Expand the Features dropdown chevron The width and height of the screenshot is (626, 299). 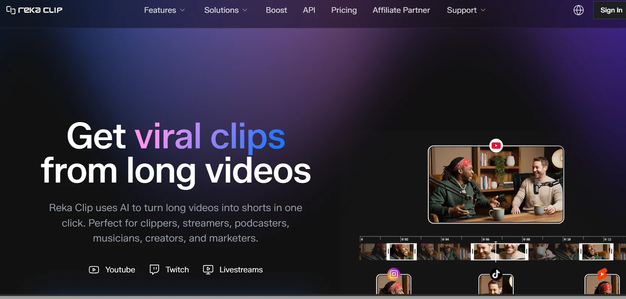pyautogui.click(x=183, y=10)
